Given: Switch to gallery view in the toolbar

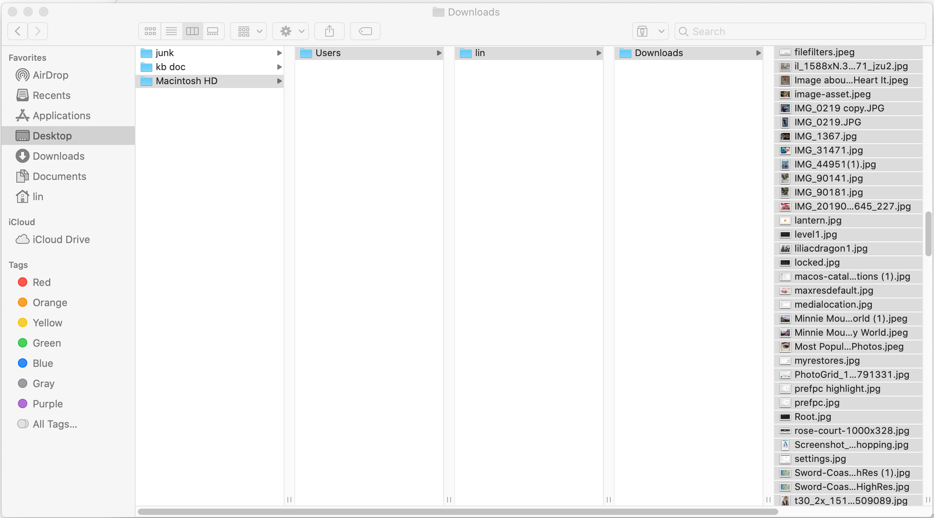Looking at the screenshot, I should 213,31.
